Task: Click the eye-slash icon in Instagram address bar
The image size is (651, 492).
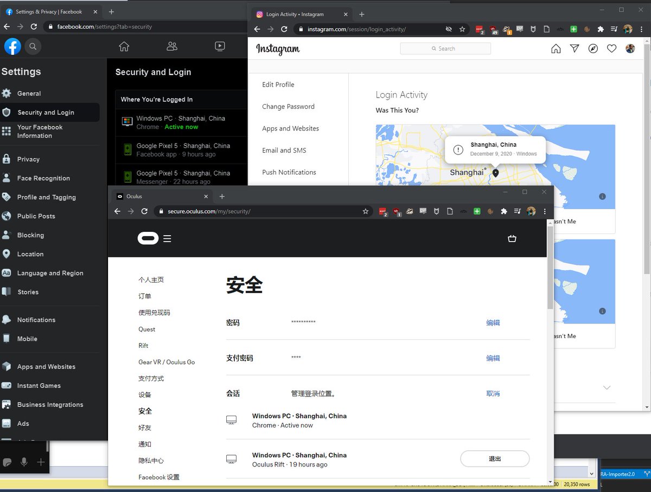Action: coord(449,29)
